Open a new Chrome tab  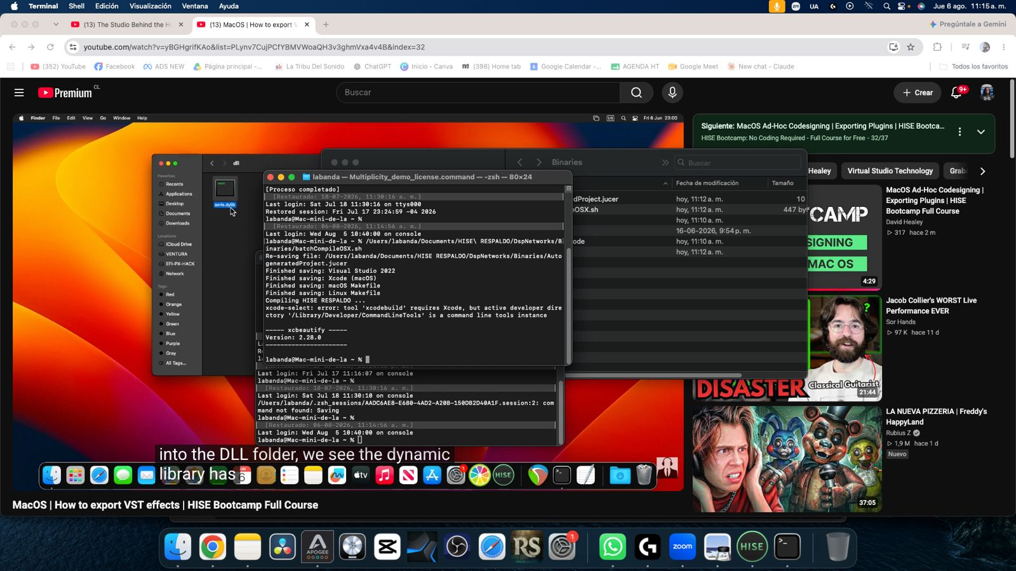[326, 25]
